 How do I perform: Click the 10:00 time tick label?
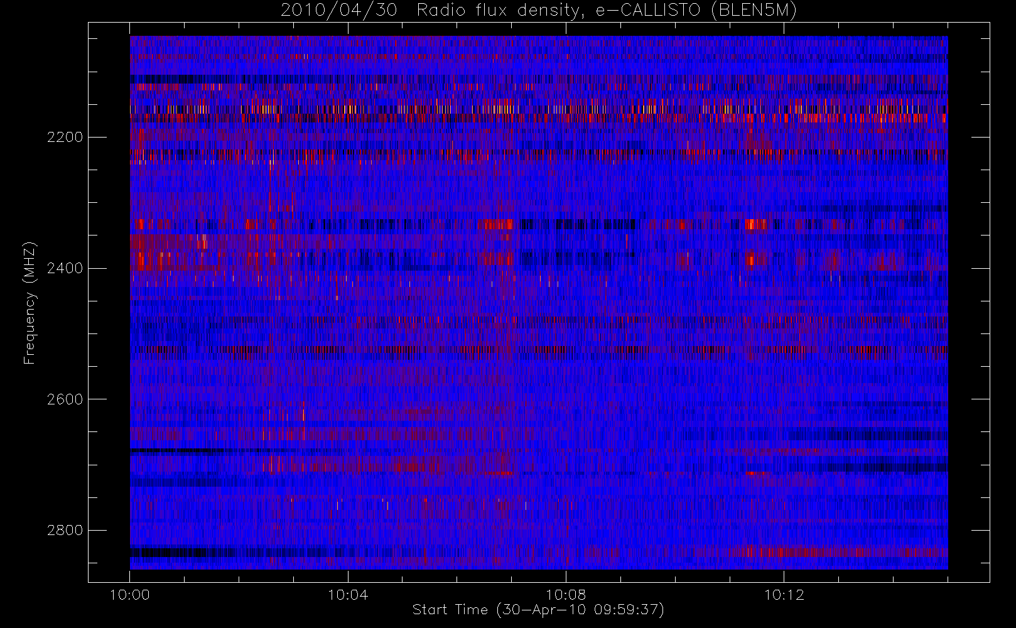point(130,595)
